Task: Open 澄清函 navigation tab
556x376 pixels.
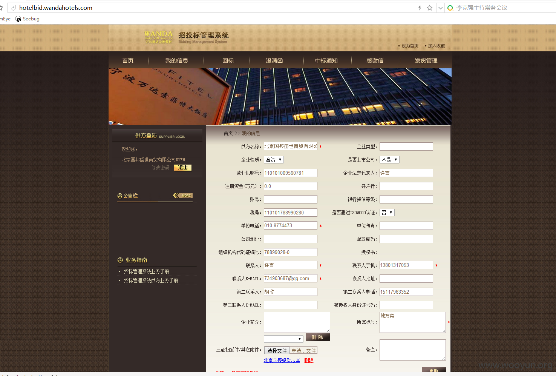Action: coord(274,60)
